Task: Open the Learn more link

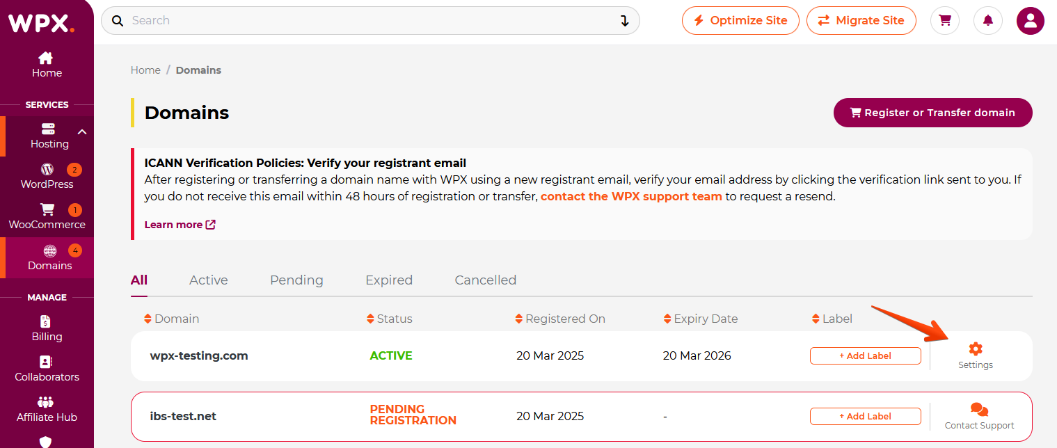Action: [180, 225]
